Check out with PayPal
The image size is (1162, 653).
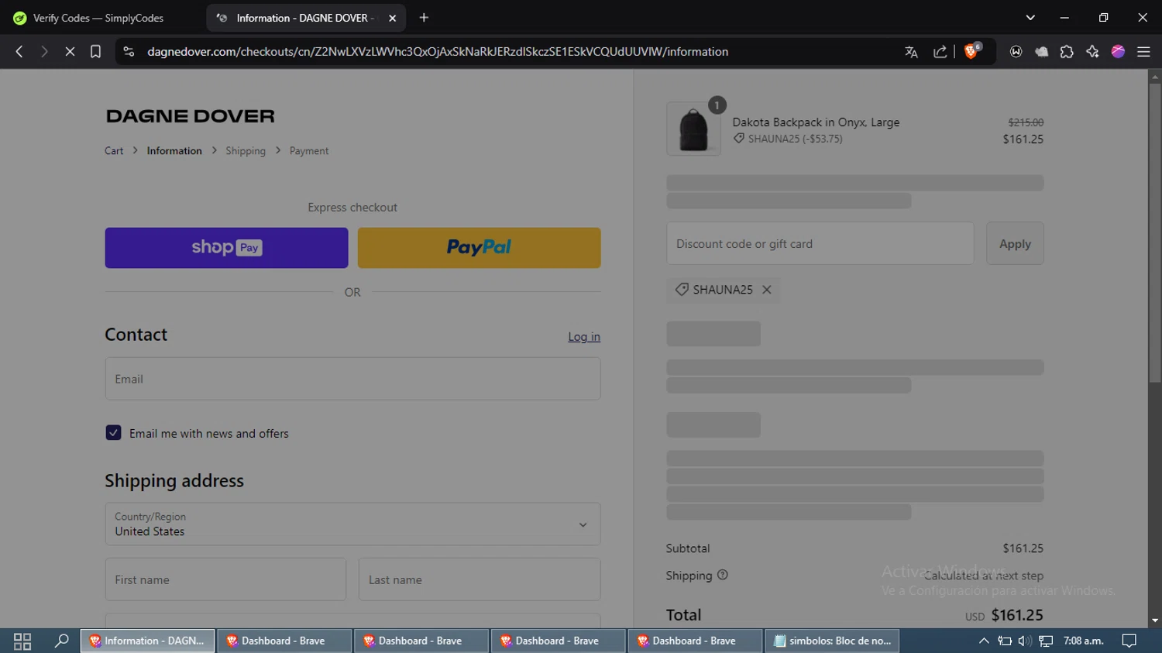pos(479,248)
